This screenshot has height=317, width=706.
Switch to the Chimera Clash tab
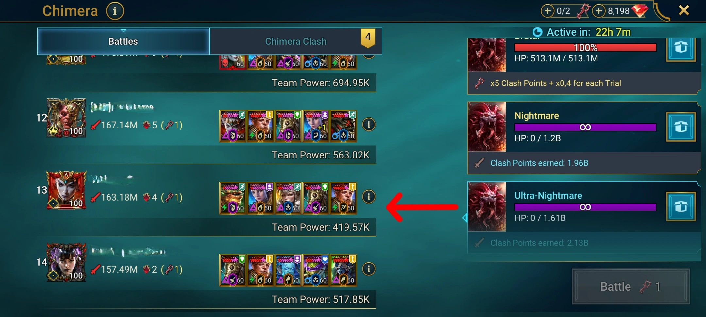pos(296,41)
